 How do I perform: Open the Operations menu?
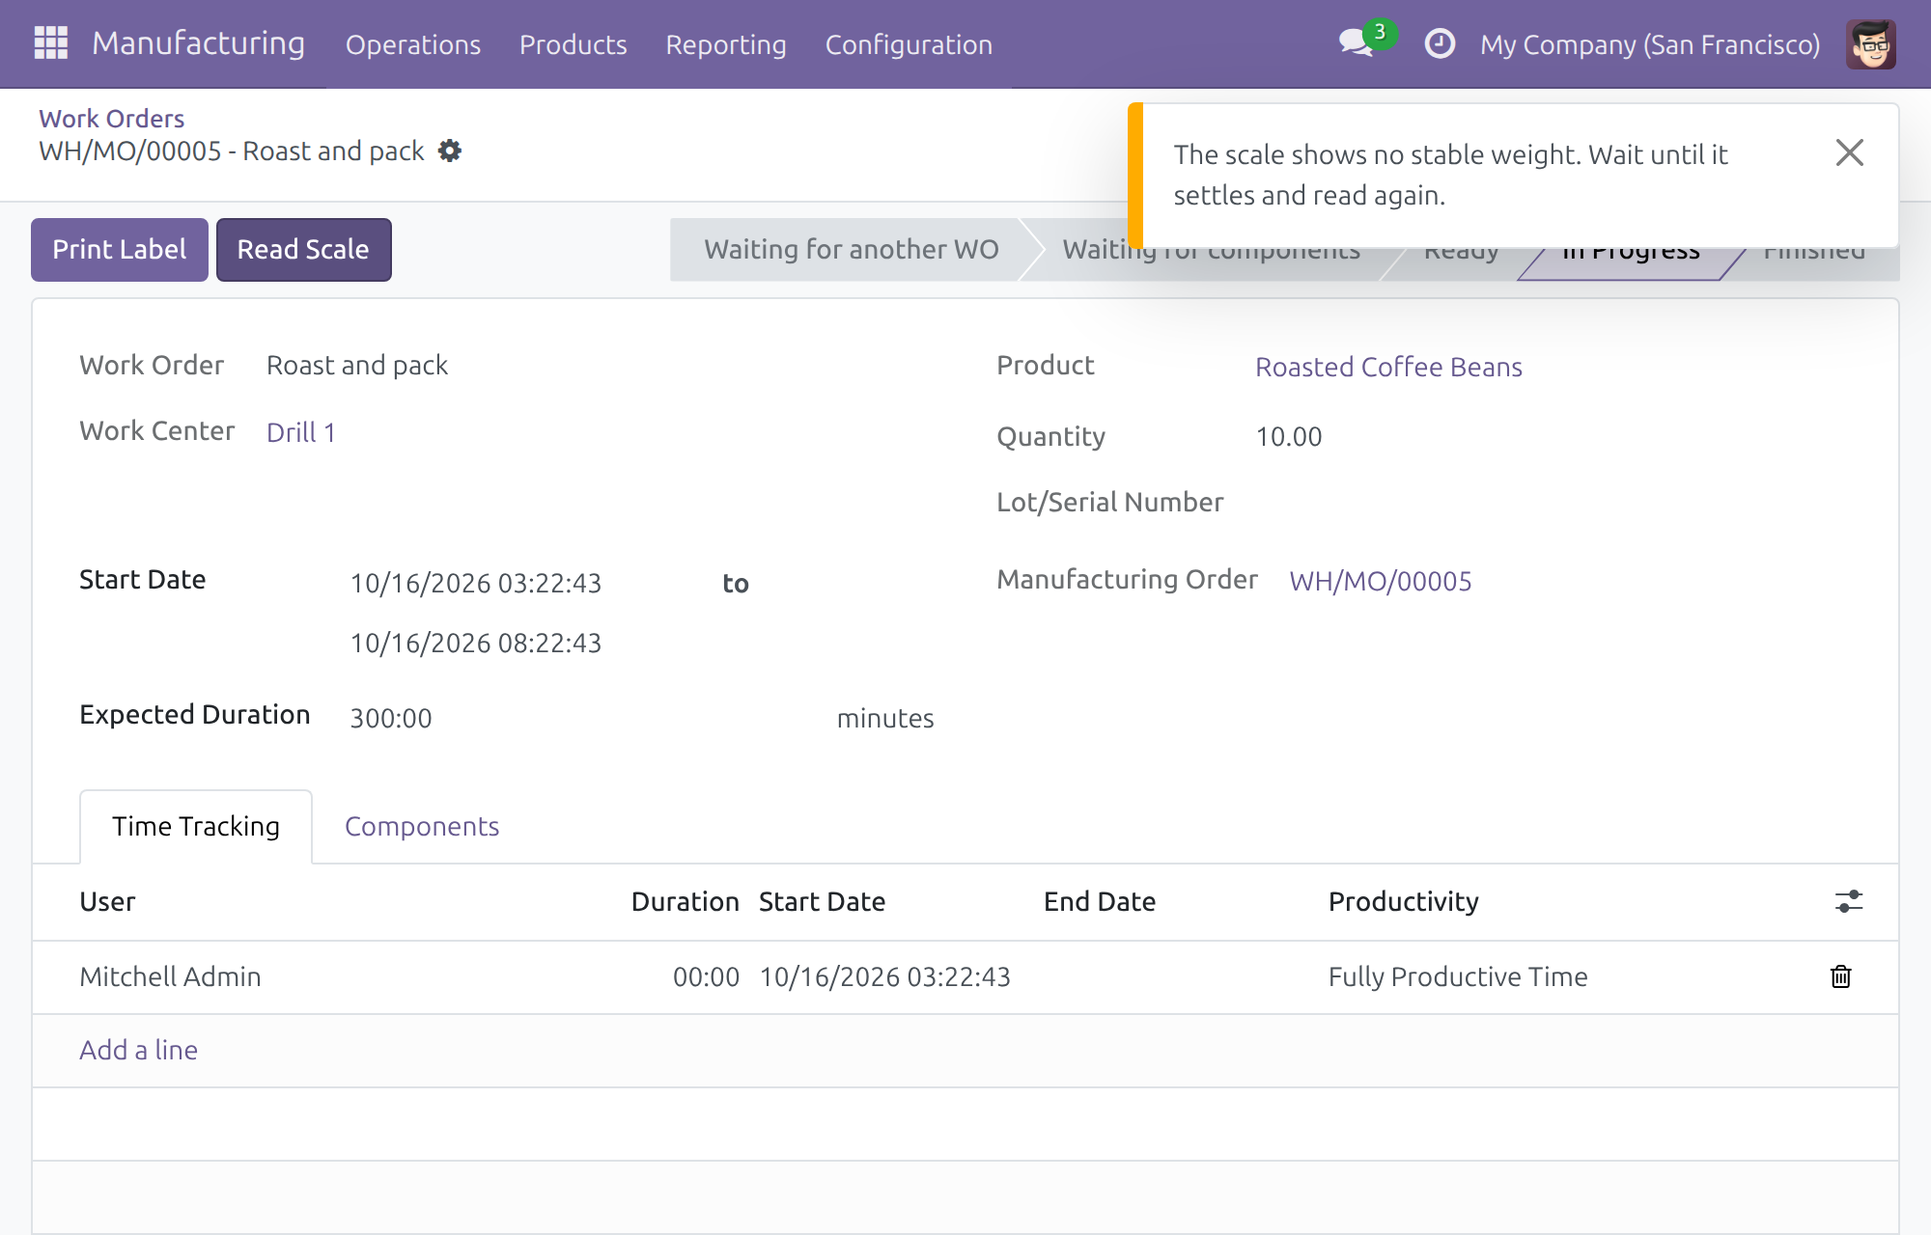[x=413, y=44]
